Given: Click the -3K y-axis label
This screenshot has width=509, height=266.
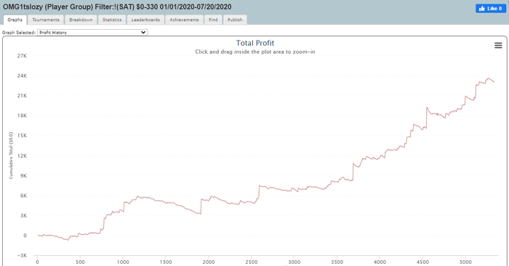Looking at the screenshot, I should [x=22, y=256].
